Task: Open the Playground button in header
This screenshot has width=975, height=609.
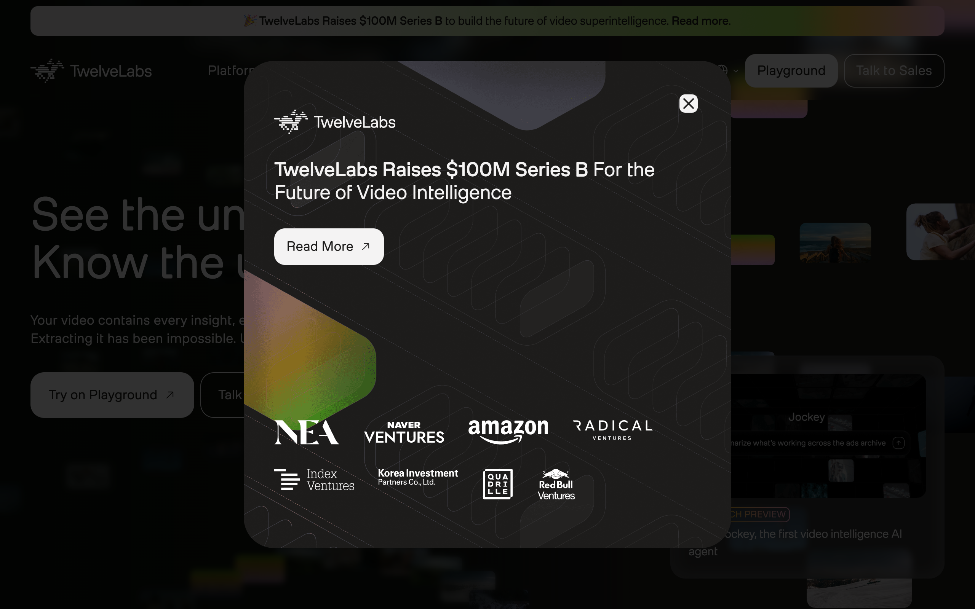Action: [x=791, y=70]
